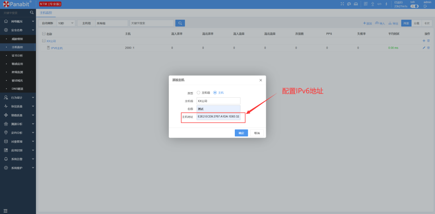
Task: Open the 10秒 auto-refresh dropdown
Action: [x=66, y=23]
